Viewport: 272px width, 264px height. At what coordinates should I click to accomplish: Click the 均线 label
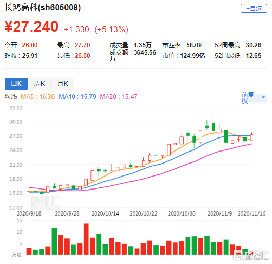pos(11,97)
